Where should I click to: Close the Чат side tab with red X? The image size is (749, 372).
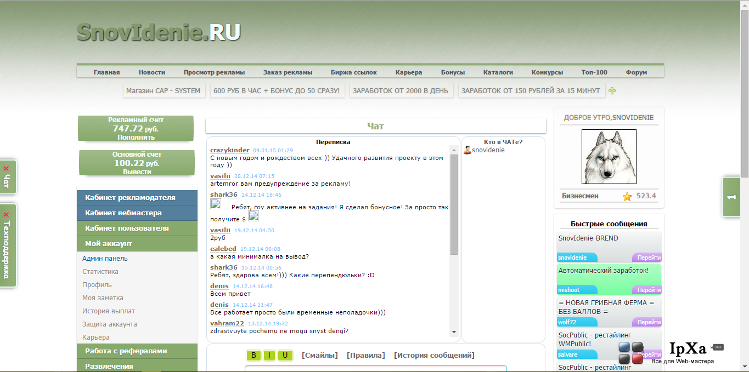(x=6, y=169)
